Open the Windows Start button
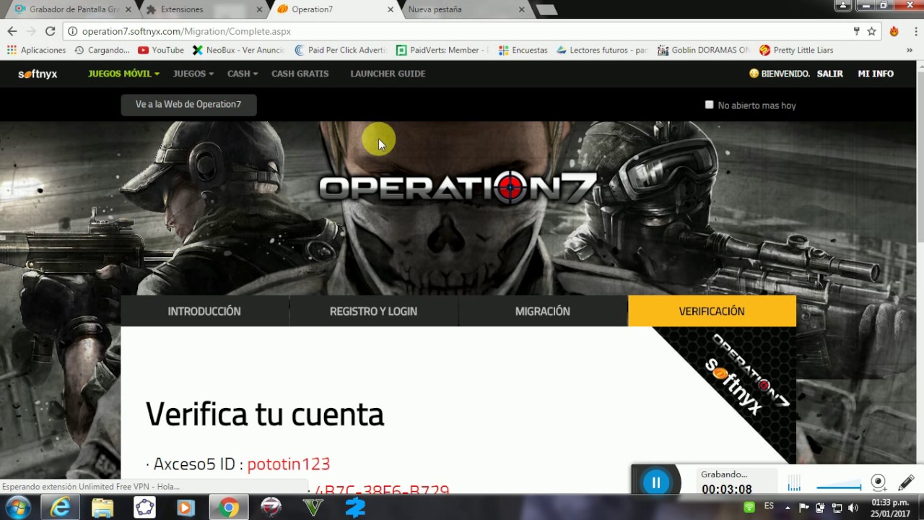 [x=17, y=508]
